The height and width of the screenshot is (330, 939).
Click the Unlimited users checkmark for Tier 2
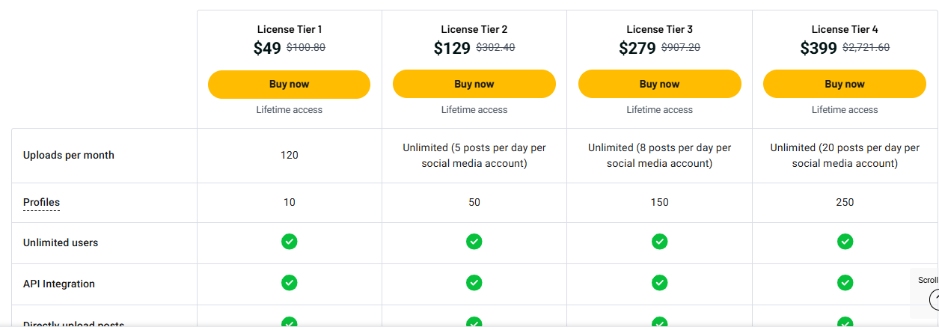point(474,242)
